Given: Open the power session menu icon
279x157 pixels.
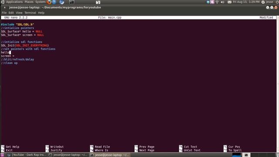Looking at the screenshot, I should pos(277,2).
